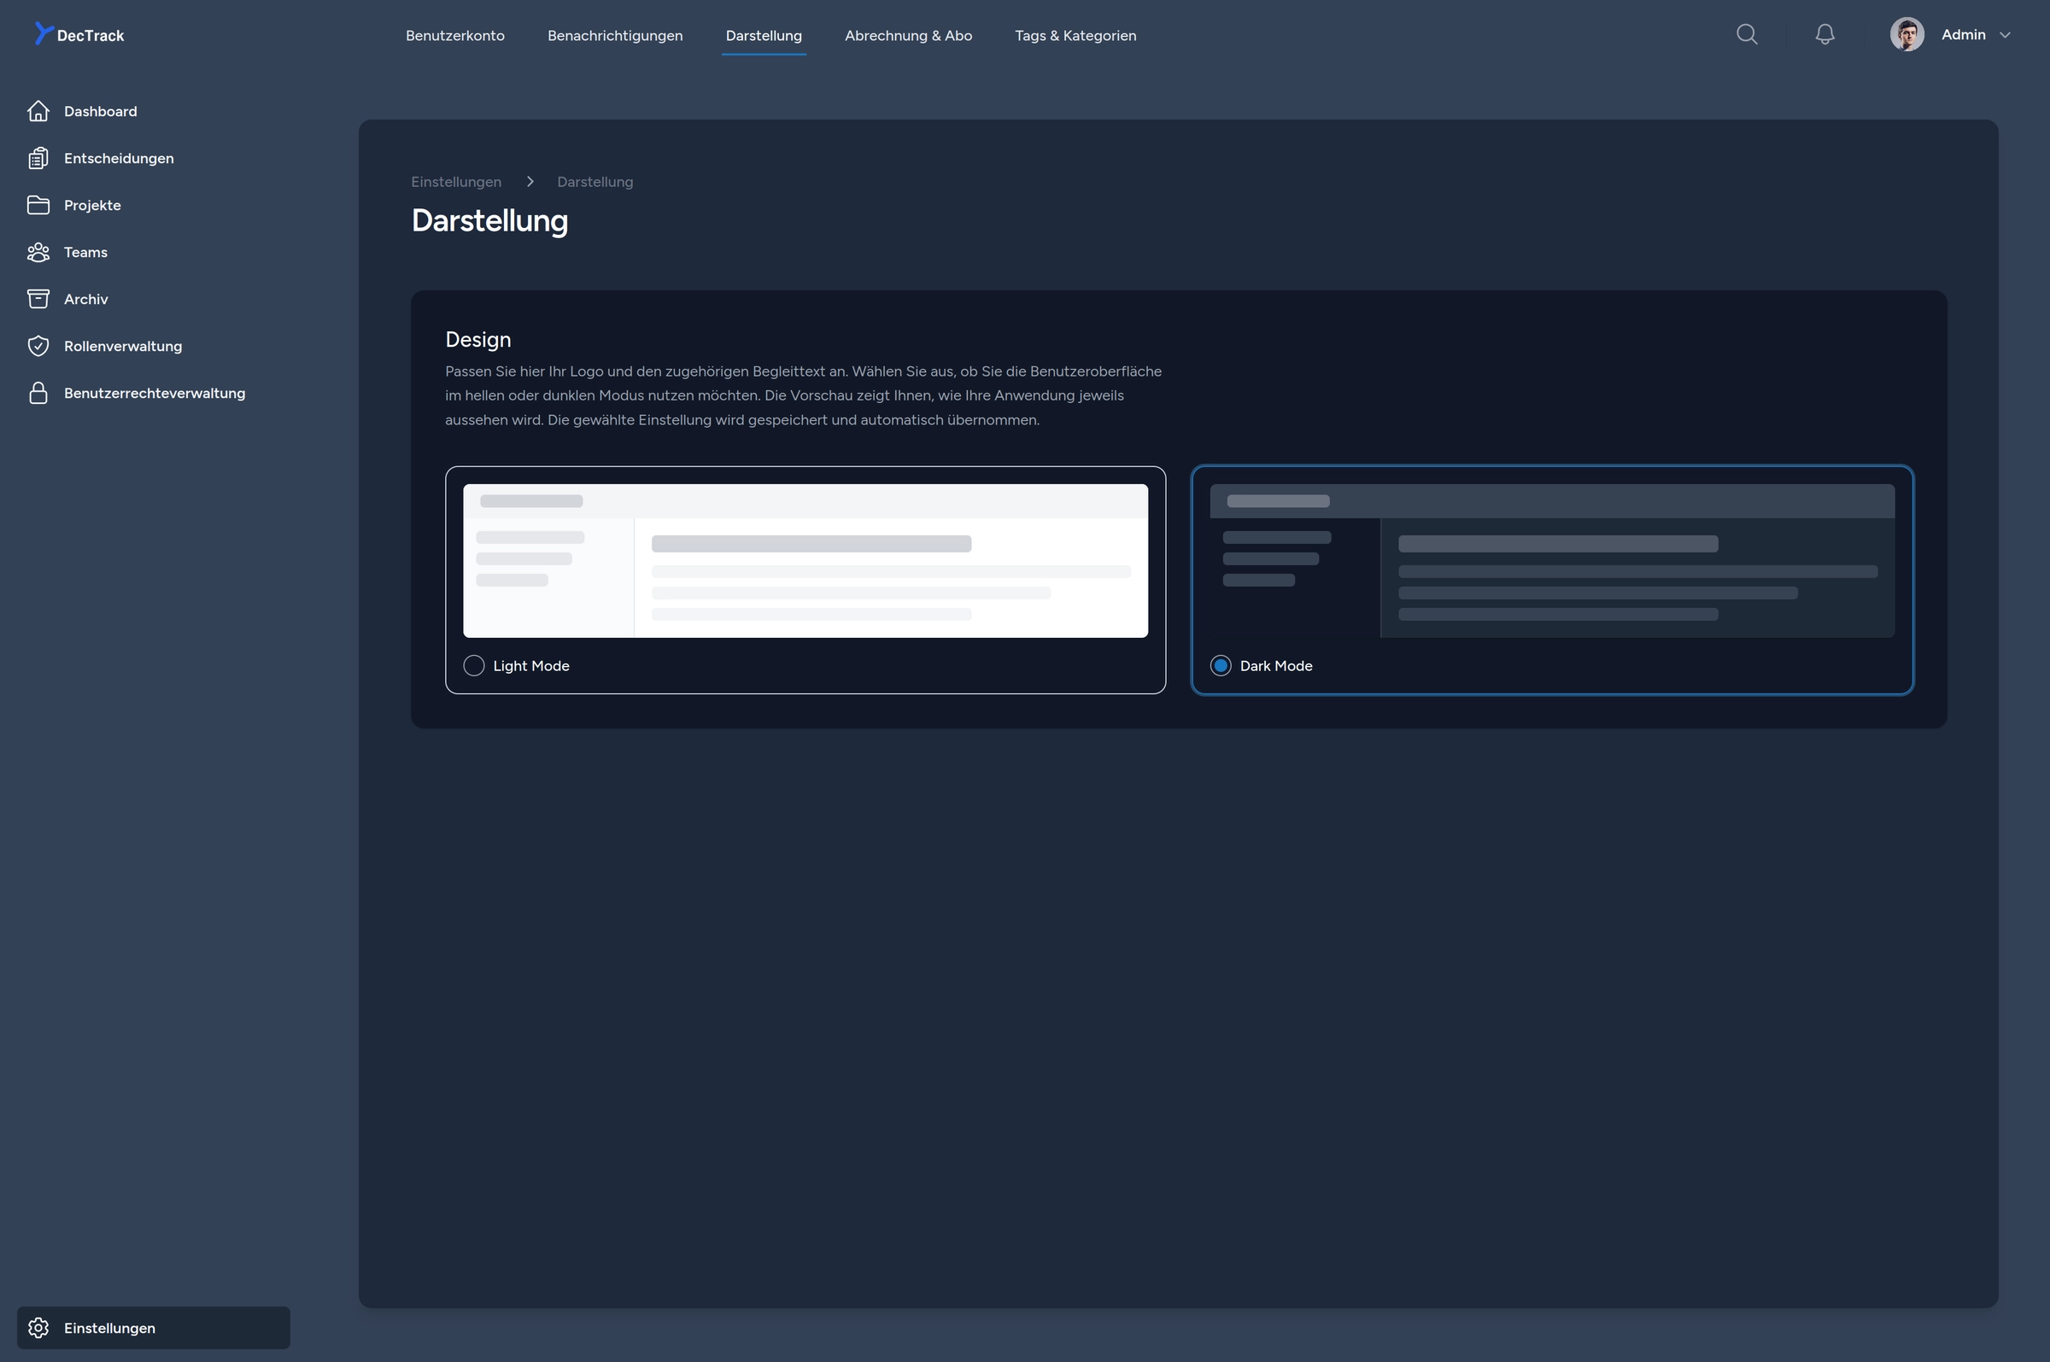2050x1362 pixels.
Task: Click the Teams people icon
Action: tap(38, 252)
